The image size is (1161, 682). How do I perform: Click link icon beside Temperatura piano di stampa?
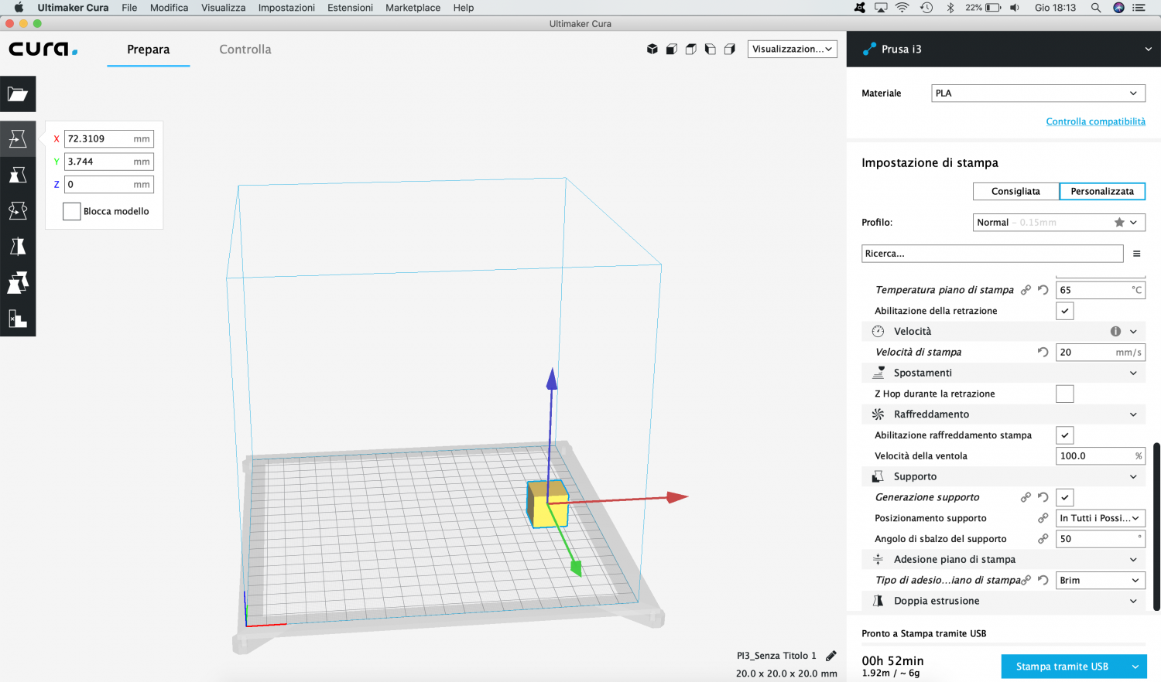pyautogui.click(x=1026, y=290)
